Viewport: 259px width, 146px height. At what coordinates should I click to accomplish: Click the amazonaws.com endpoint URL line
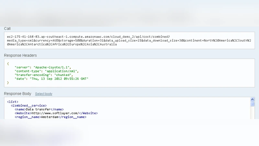coord(88,37)
